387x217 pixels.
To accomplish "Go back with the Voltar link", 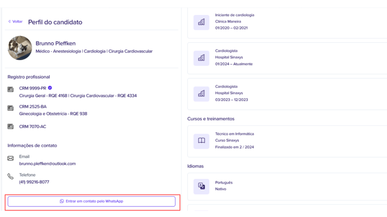I will 15,21.
